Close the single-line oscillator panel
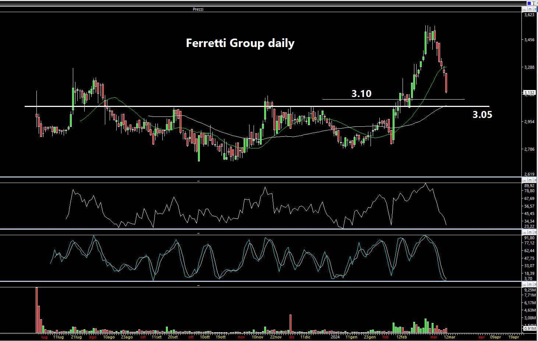 [535, 180]
